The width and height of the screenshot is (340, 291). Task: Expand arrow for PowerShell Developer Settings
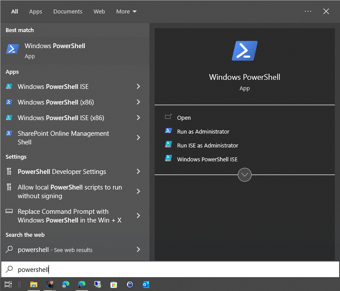click(x=138, y=172)
